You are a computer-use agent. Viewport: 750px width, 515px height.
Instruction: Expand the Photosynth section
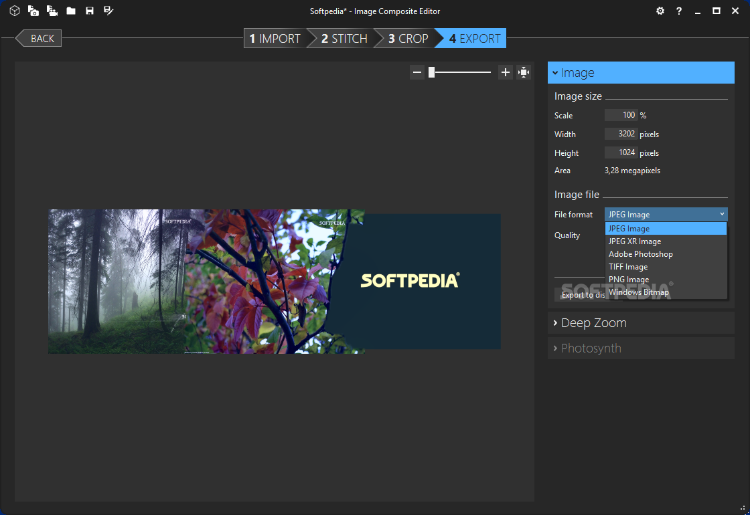pos(641,348)
